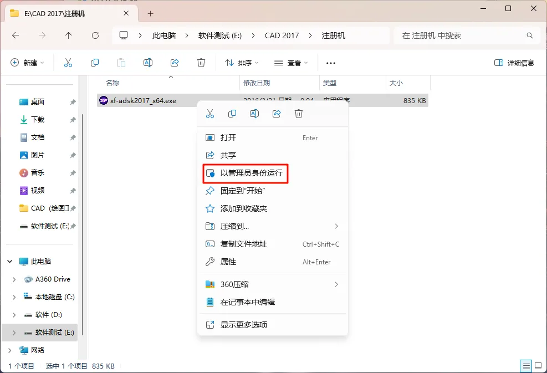Expand the 软件测试 (E:) tree node
This screenshot has height=373, width=547.
click(14, 333)
